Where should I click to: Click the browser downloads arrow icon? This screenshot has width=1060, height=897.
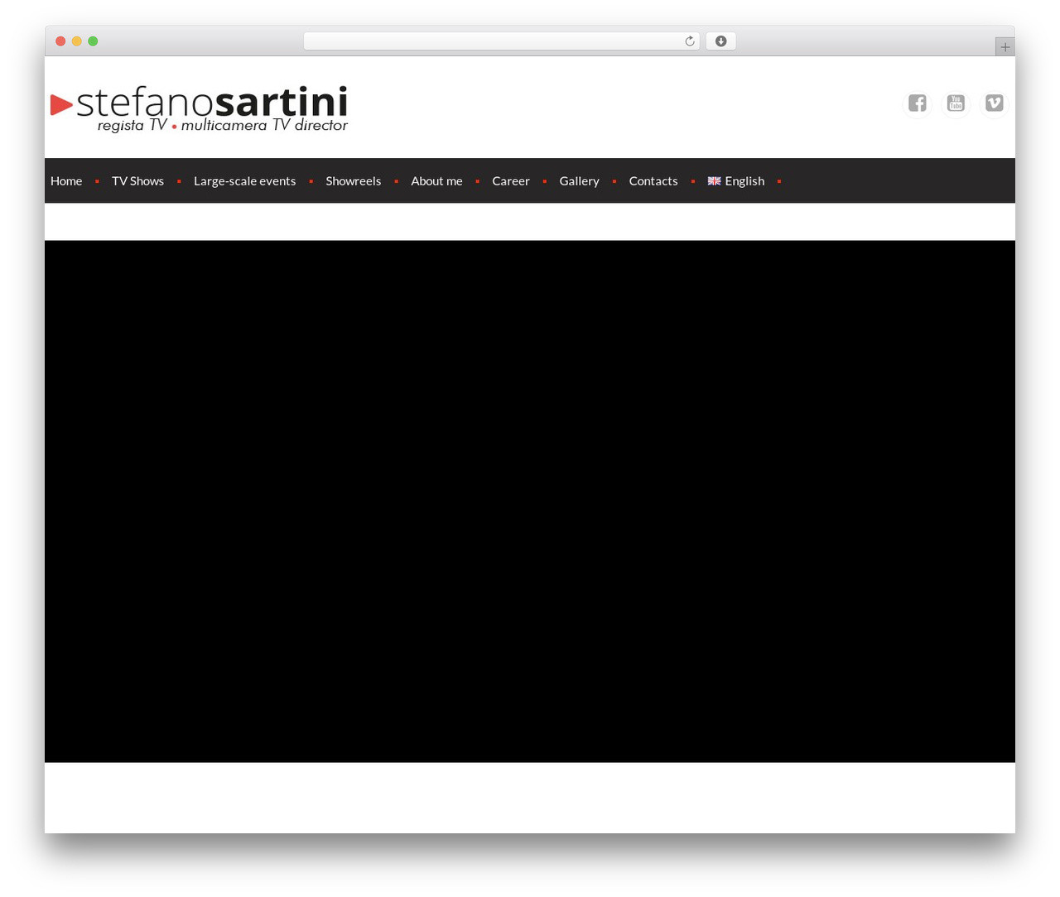pos(720,41)
